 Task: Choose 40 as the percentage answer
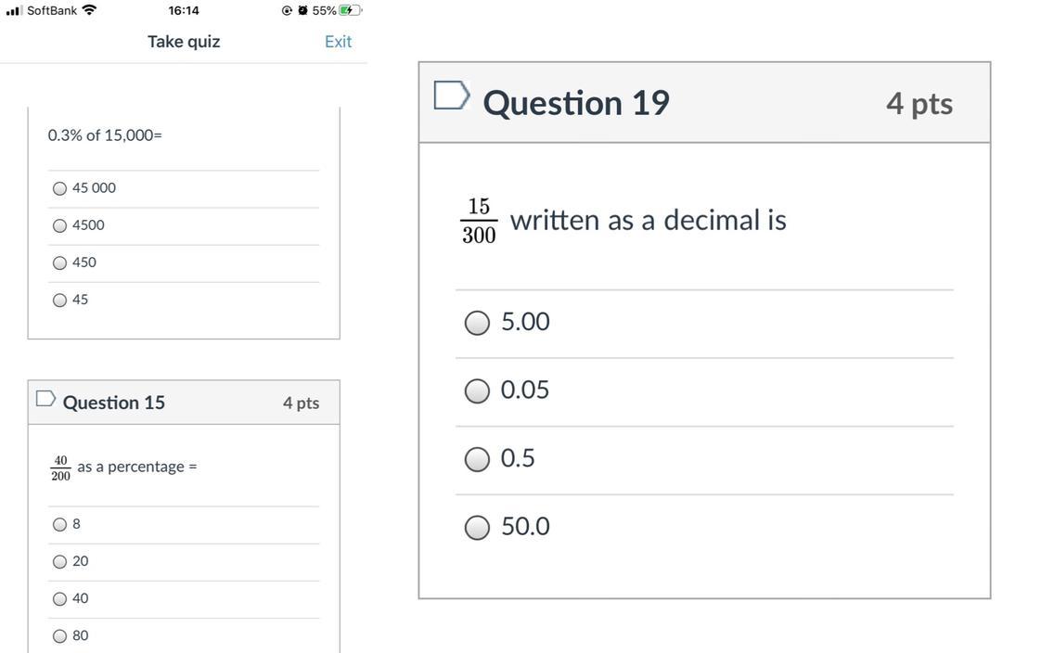pyautogui.click(x=60, y=599)
